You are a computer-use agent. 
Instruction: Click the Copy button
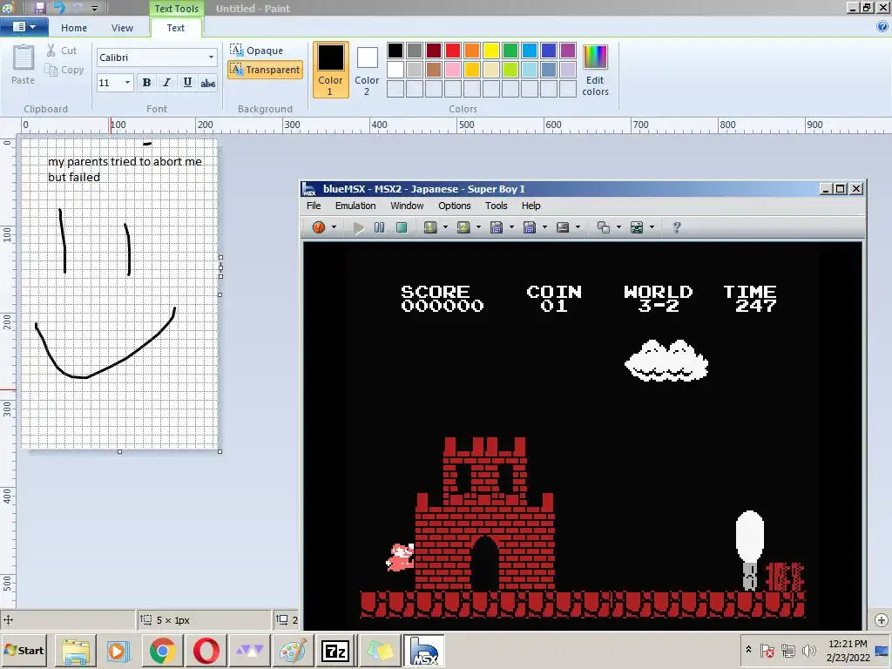[x=64, y=70]
